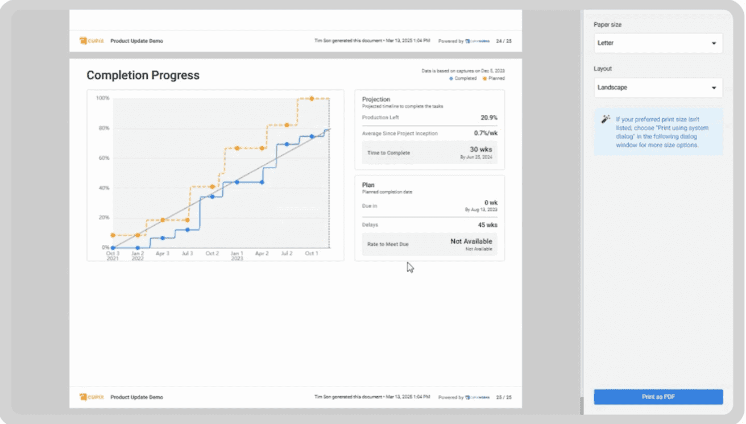
Task: Click the blue completed point at Oct 3 2021
Action: tap(113, 248)
